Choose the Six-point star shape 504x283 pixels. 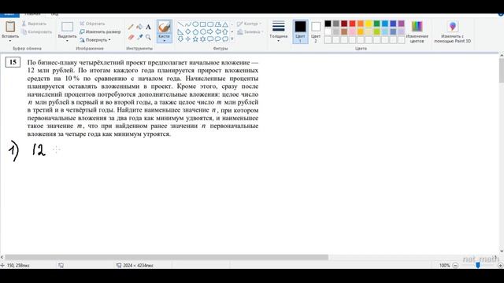pos(203,39)
